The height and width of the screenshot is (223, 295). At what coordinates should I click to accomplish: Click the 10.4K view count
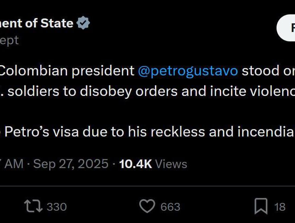click(x=136, y=164)
